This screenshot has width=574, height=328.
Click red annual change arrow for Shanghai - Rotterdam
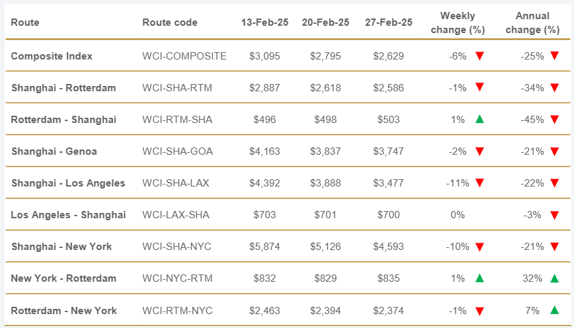[x=554, y=88]
